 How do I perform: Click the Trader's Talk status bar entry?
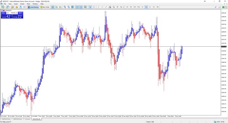pos(150,122)
